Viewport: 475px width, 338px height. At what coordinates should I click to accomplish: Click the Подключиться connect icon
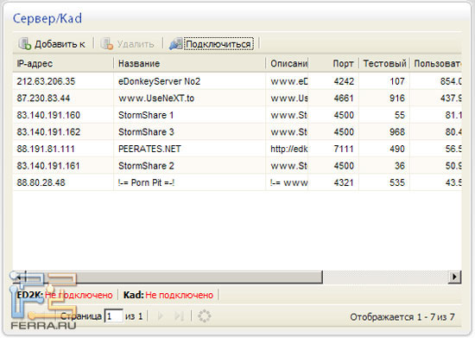point(175,43)
